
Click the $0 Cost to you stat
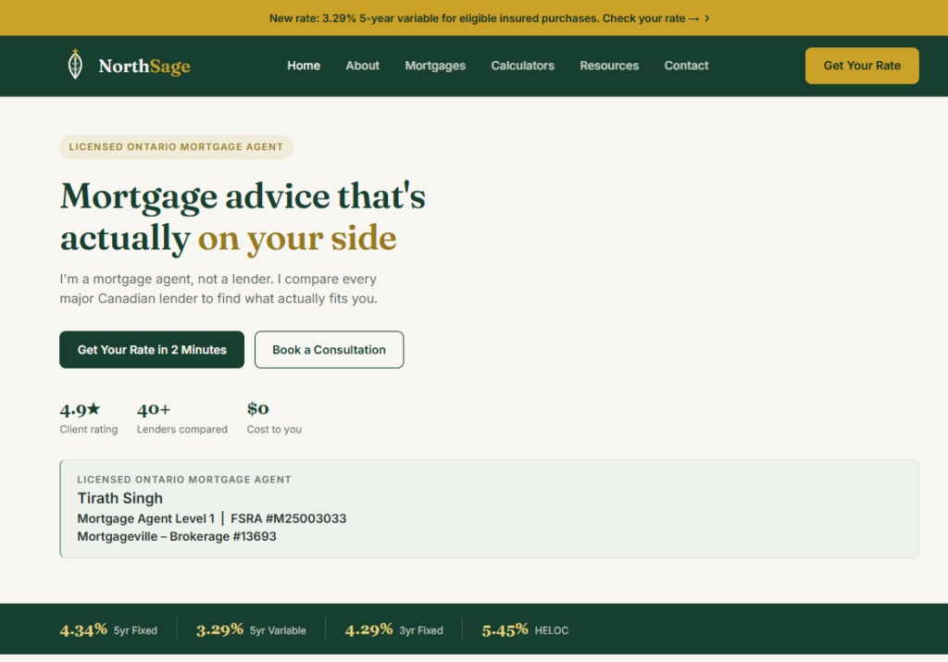tap(274, 418)
